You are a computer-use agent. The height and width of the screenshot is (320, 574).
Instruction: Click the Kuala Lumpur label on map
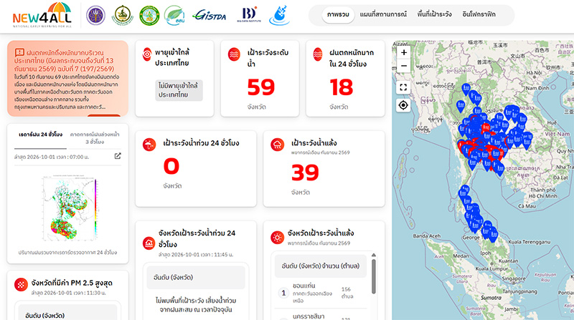coord(491,268)
